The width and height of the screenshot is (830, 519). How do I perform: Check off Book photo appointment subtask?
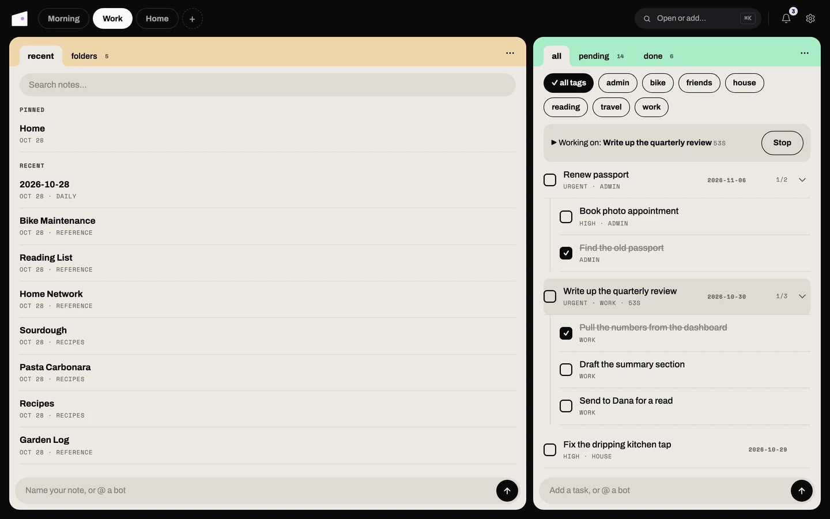coord(566,217)
